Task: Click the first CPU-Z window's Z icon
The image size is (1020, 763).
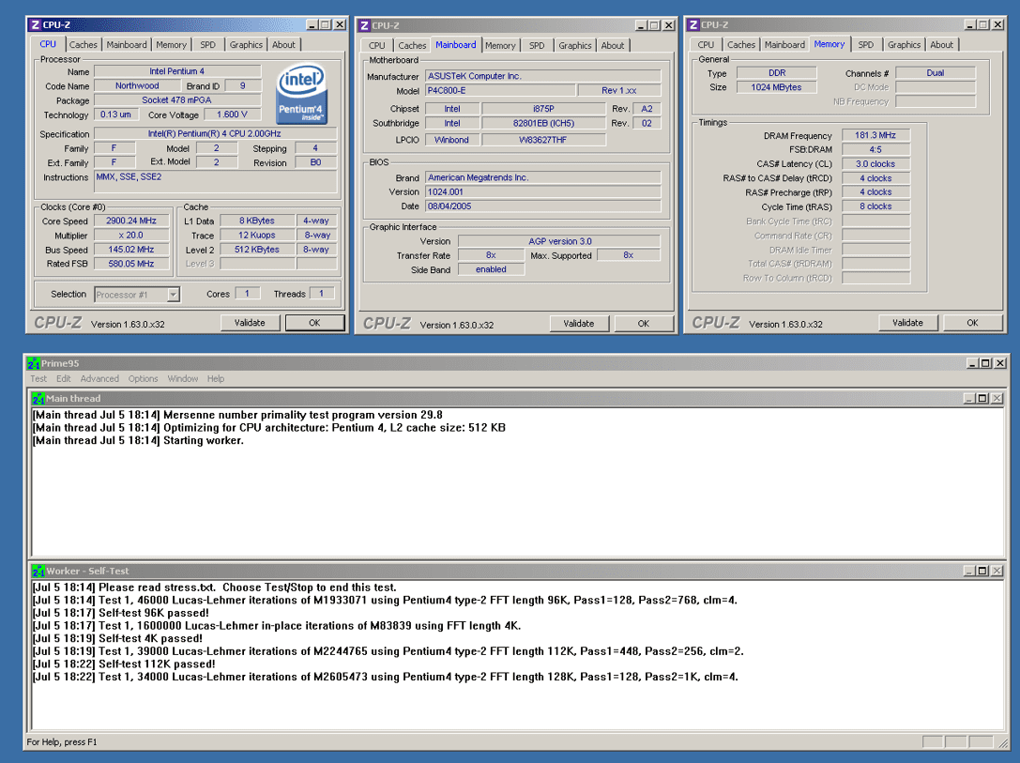Action: pyautogui.click(x=35, y=24)
